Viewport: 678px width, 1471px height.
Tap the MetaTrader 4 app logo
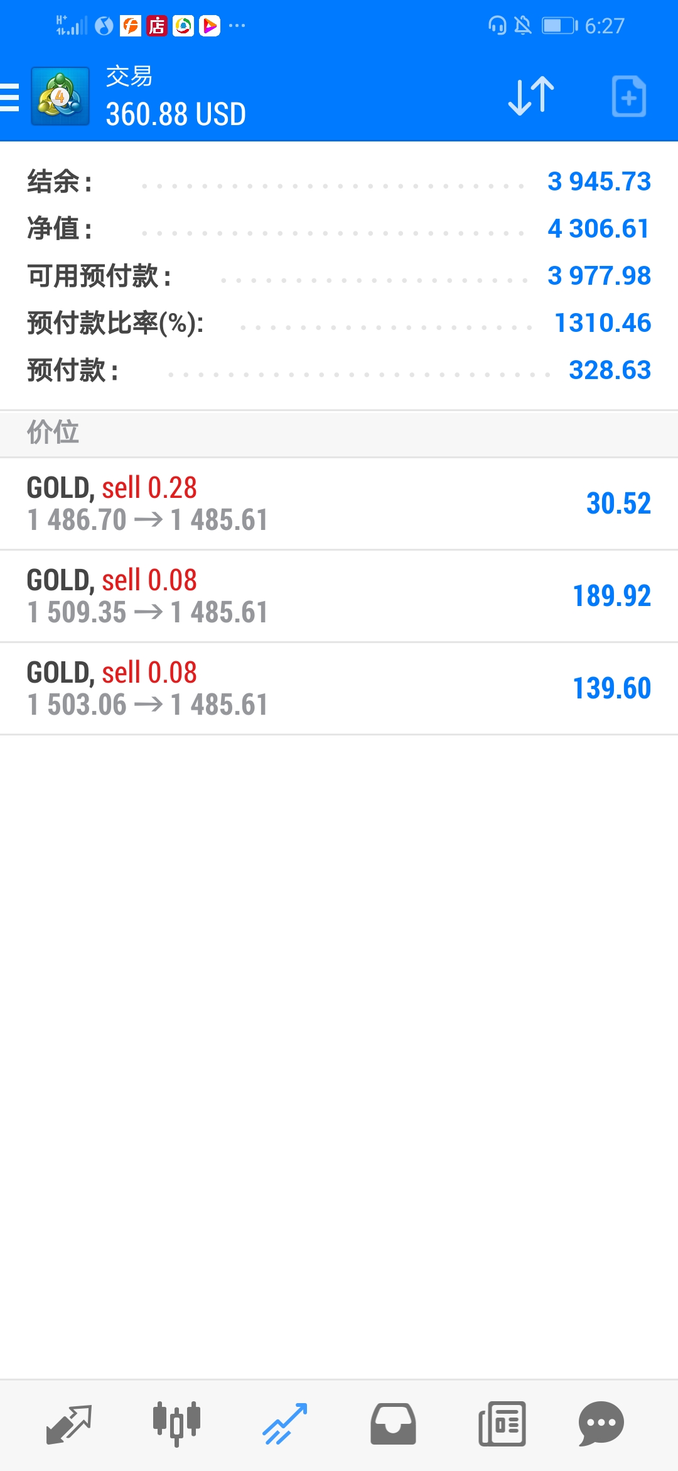click(60, 96)
